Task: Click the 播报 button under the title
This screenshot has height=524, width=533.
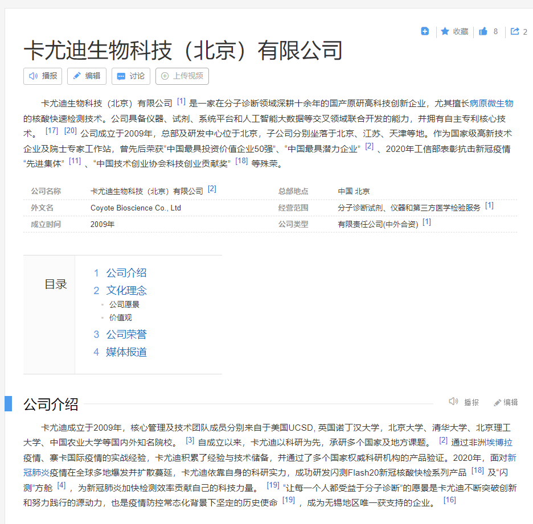Action: coord(43,76)
